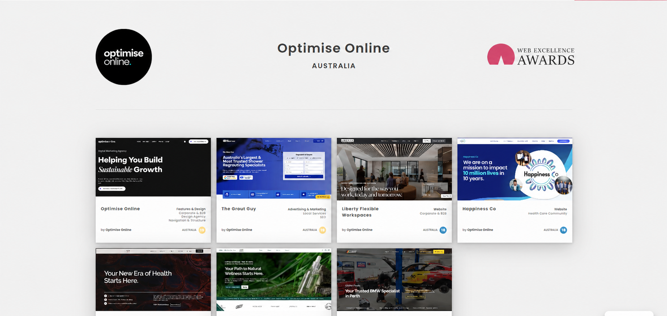Open the 'Your New Era of Health' thumbnail
667x316 pixels.
(x=153, y=280)
